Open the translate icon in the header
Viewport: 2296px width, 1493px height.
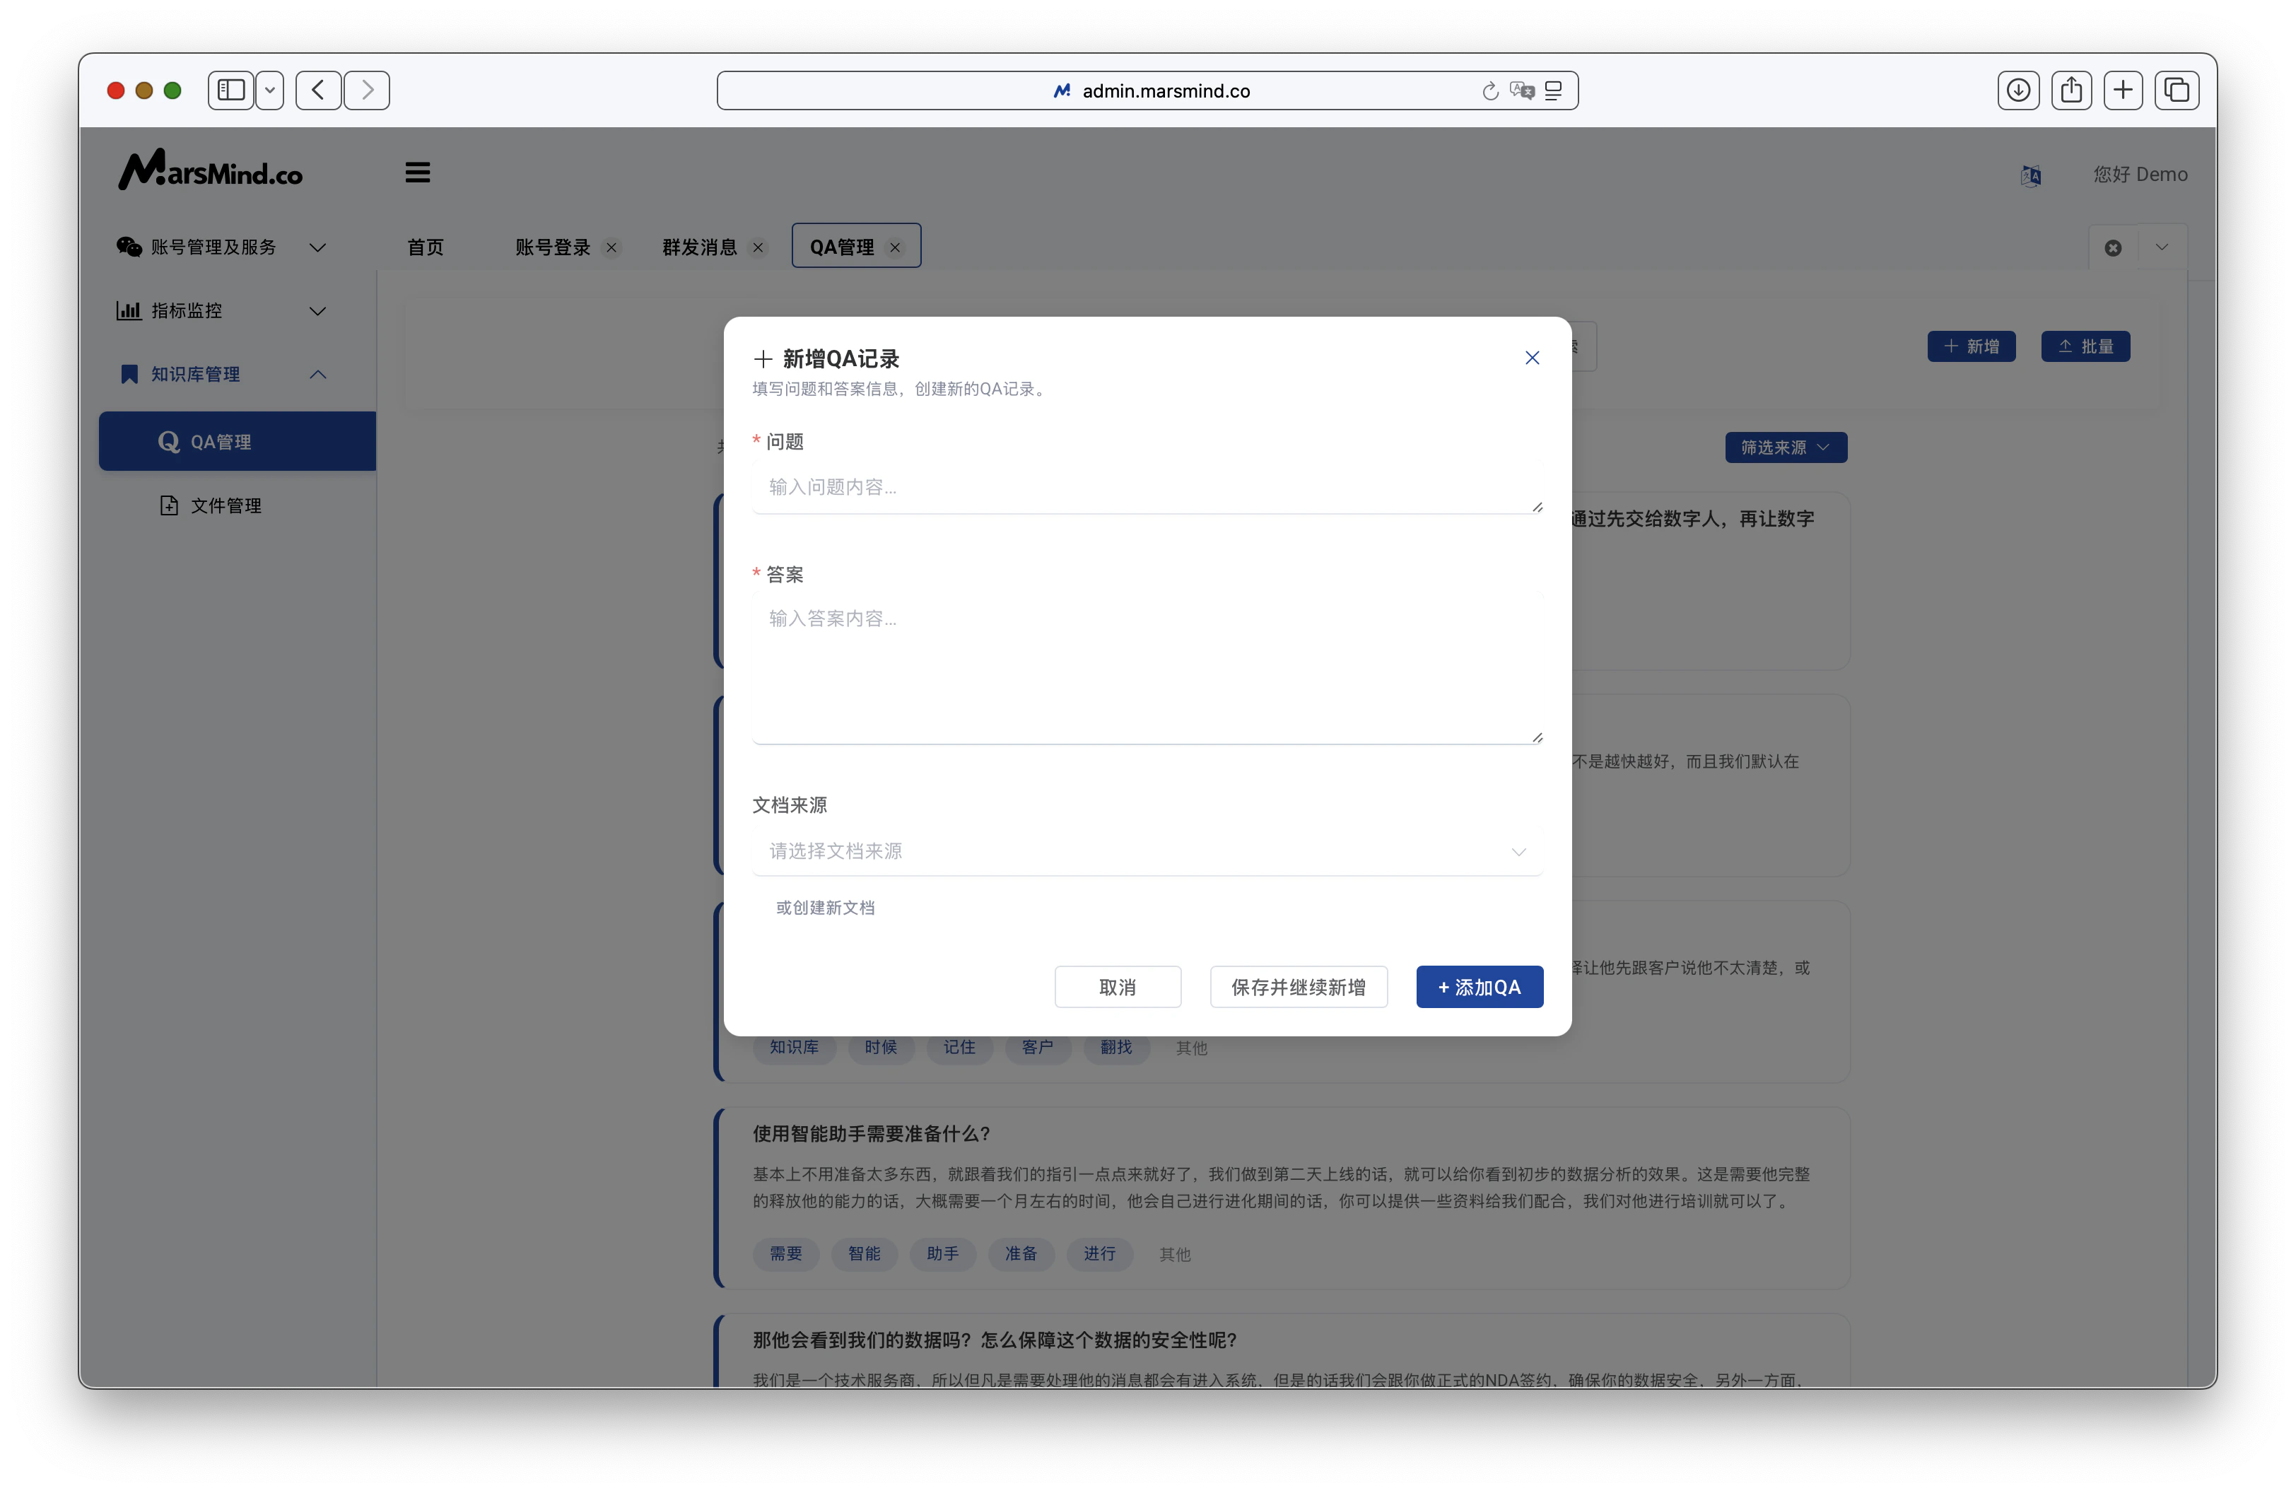pyautogui.click(x=2031, y=175)
